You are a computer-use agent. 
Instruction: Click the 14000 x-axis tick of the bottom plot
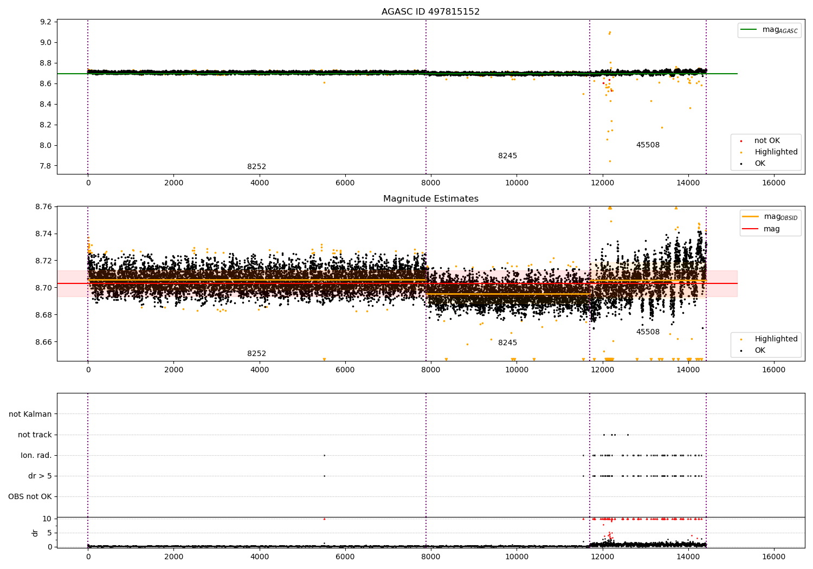pos(688,557)
